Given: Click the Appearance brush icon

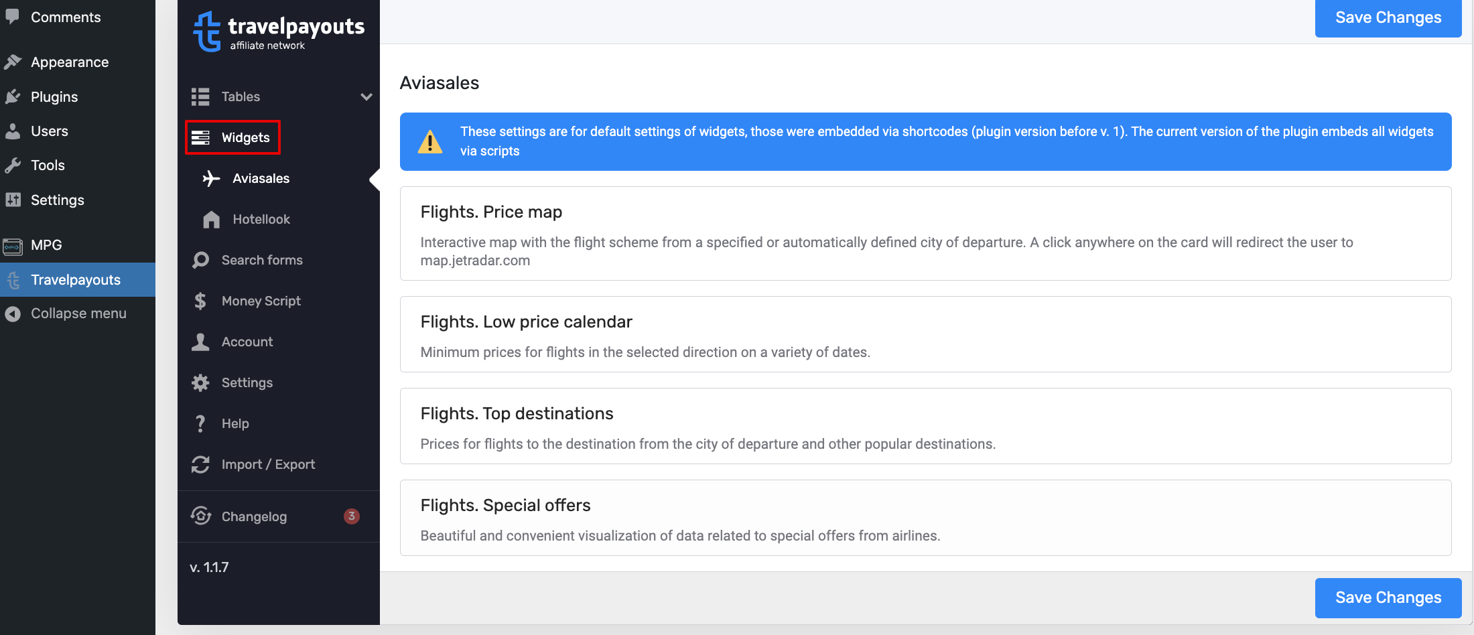Looking at the screenshot, I should (x=13, y=62).
